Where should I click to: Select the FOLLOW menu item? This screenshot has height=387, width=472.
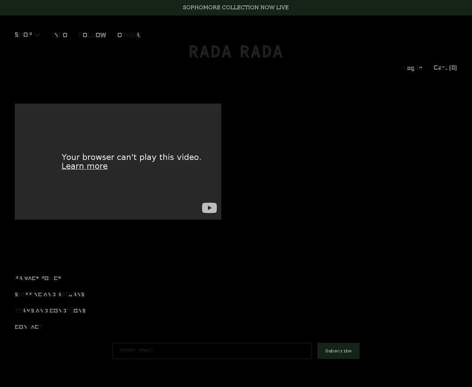(x=92, y=35)
